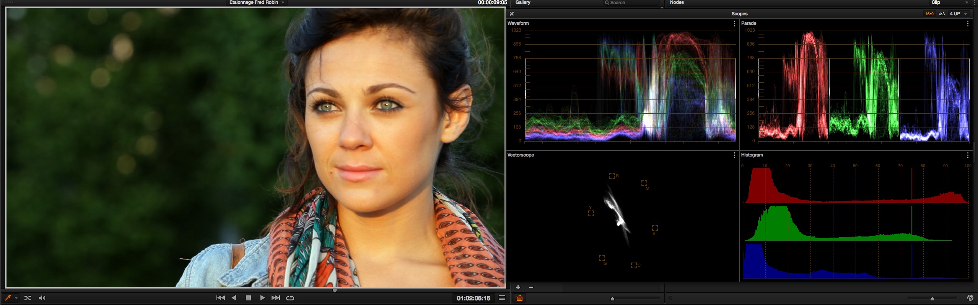This screenshot has width=978, height=305.
Task: Open the timecode display options icon
Action: coord(502,298)
